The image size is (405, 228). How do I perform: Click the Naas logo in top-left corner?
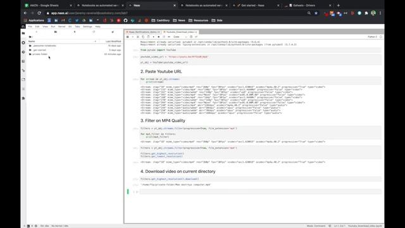[x=23, y=27]
